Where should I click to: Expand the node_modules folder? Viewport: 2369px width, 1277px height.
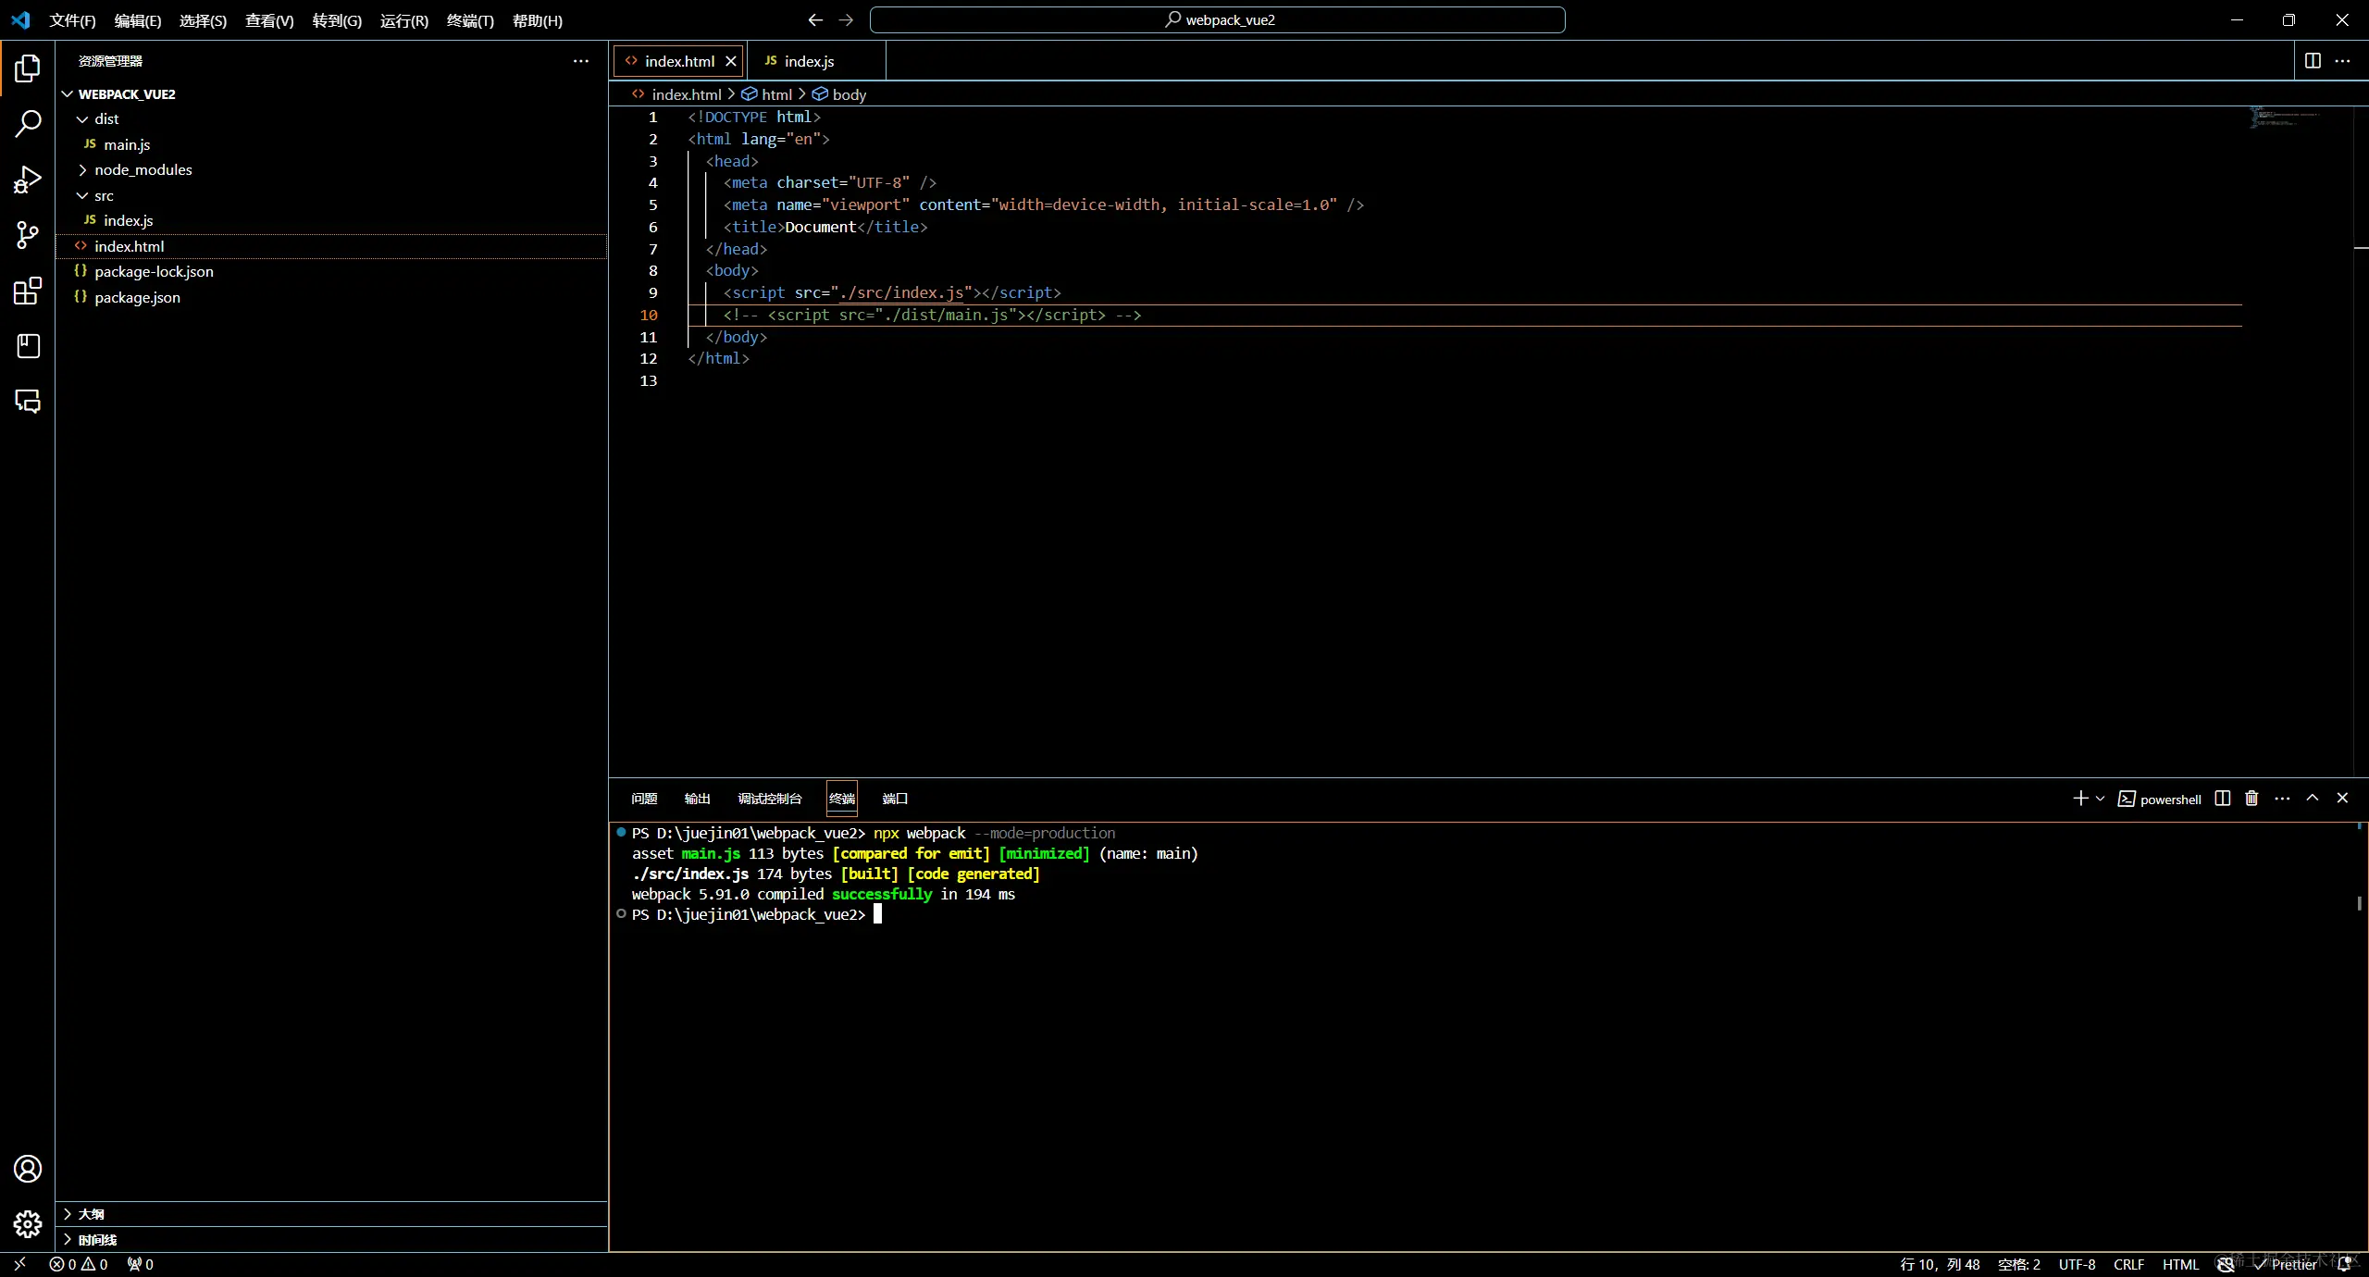143,169
